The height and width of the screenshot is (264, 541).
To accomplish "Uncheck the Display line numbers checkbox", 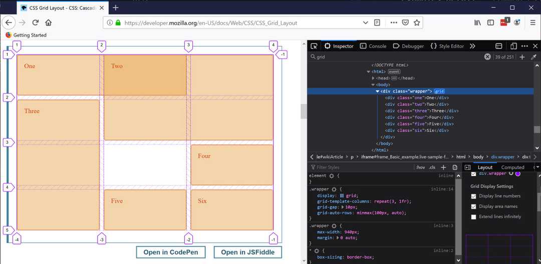I will tap(474, 196).
